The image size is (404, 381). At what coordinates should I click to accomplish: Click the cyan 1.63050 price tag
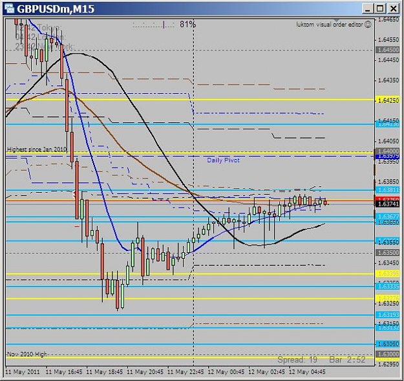[x=387, y=344]
